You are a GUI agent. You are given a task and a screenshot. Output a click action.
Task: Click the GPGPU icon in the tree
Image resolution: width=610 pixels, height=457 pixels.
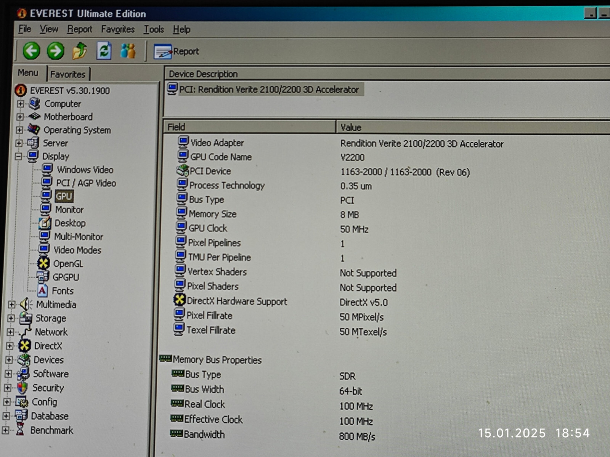(x=43, y=277)
